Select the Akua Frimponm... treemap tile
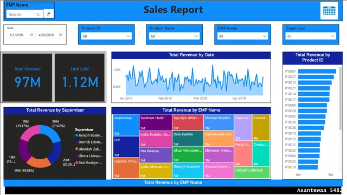Image resolution: width=347 pixels, height=195 pixels. pos(188,155)
